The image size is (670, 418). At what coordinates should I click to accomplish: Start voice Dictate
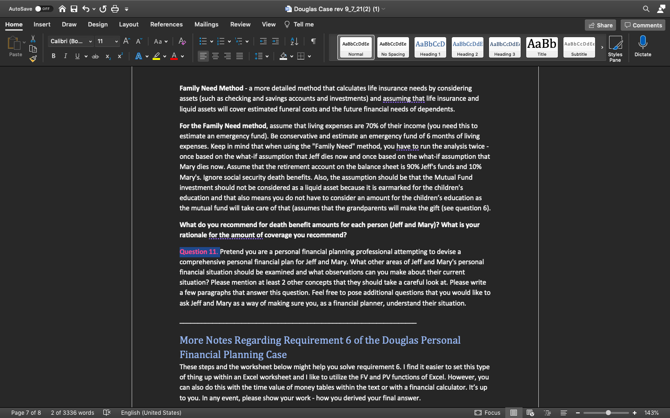coord(643,46)
